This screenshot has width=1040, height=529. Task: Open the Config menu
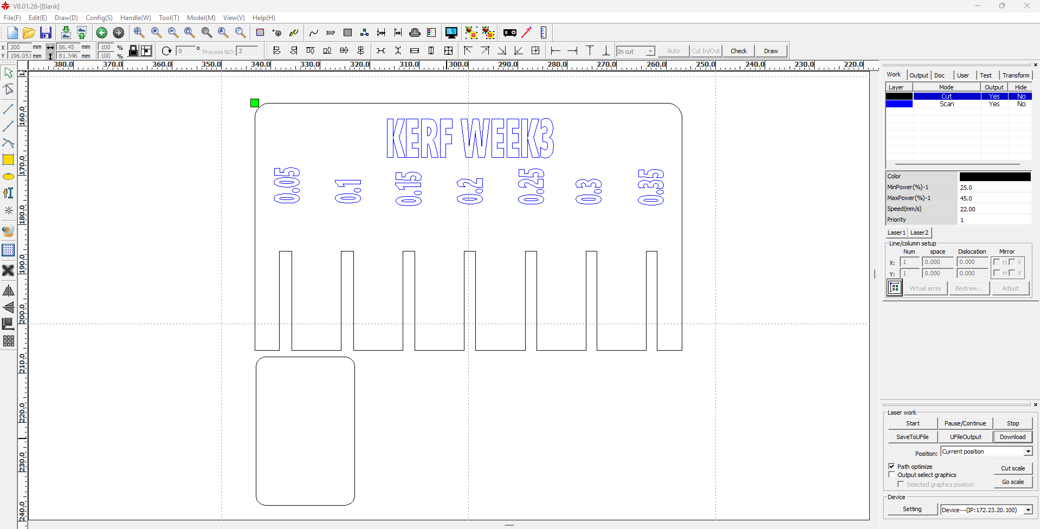pos(99,18)
